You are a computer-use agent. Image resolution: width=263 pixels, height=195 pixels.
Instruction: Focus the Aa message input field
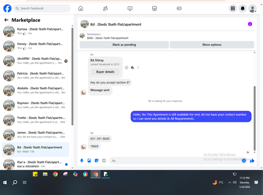pos(175,160)
